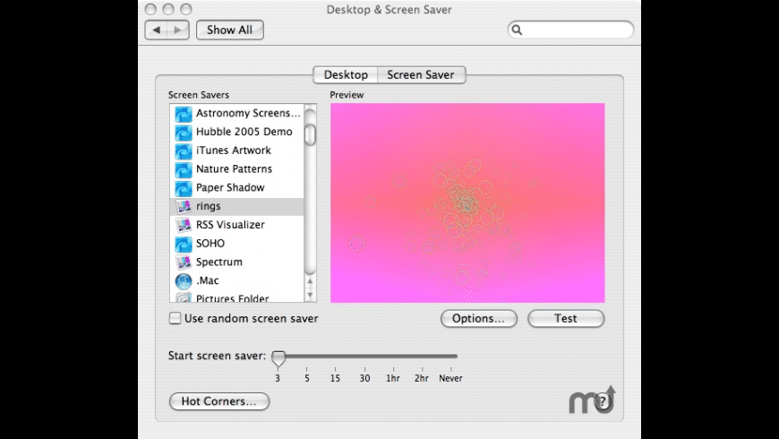The image size is (779, 439).
Task: Select the 'Astronomy Screens…' list entry
Action: [x=236, y=114]
